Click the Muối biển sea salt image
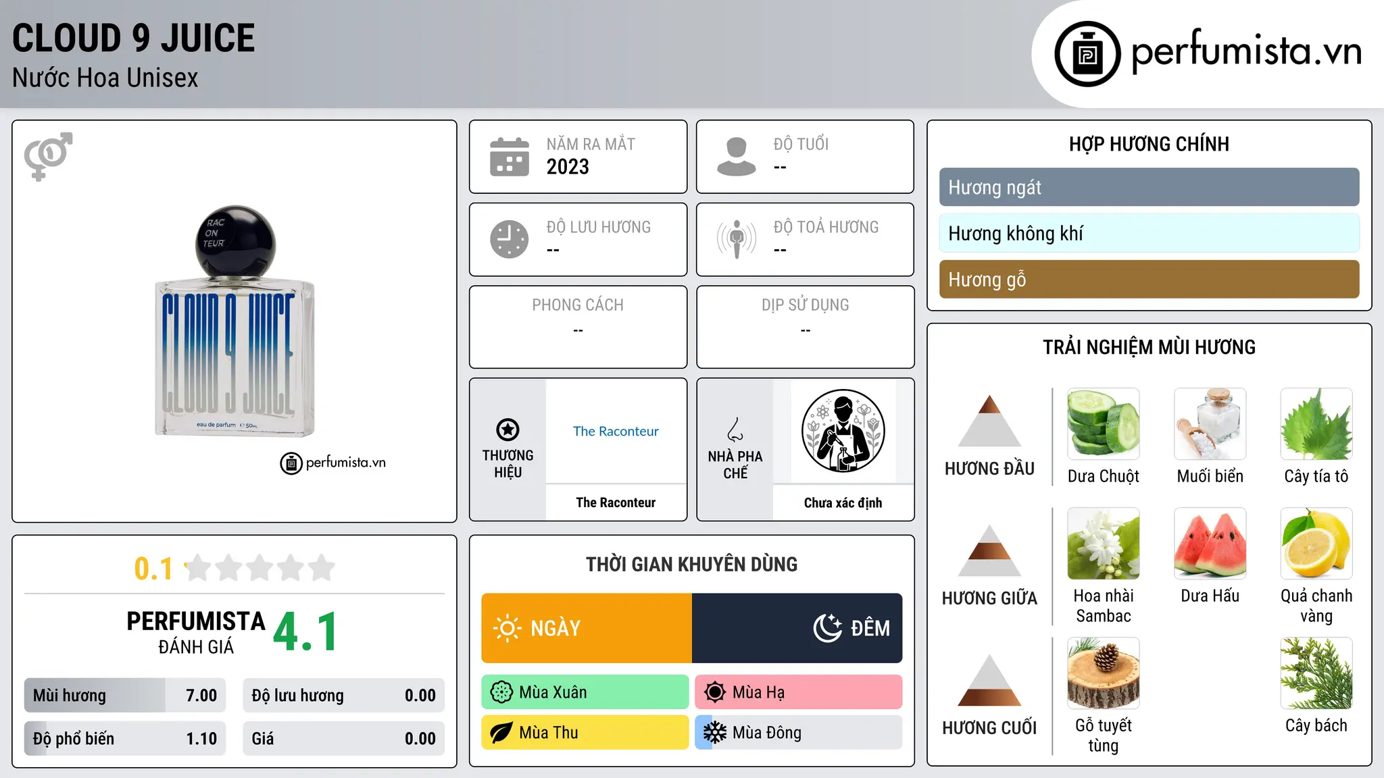This screenshot has width=1384, height=778. point(1210,424)
